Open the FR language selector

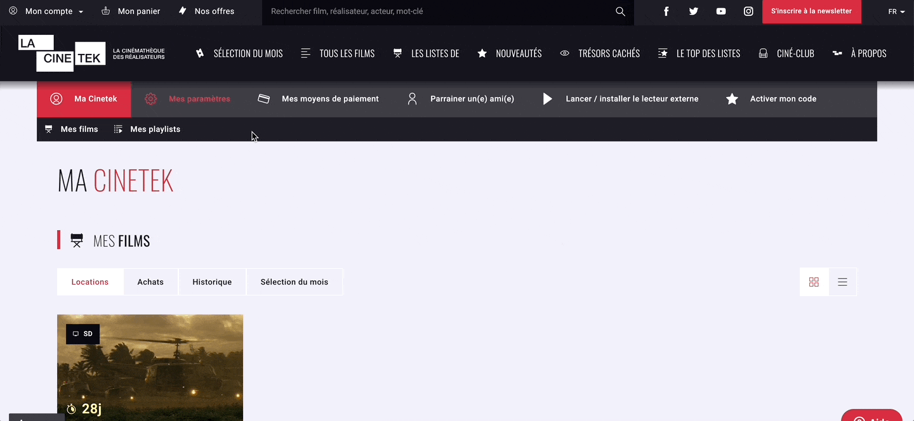897,11
